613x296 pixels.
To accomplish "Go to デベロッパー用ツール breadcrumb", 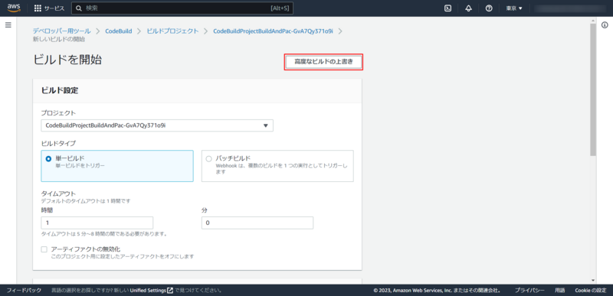I will point(62,31).
